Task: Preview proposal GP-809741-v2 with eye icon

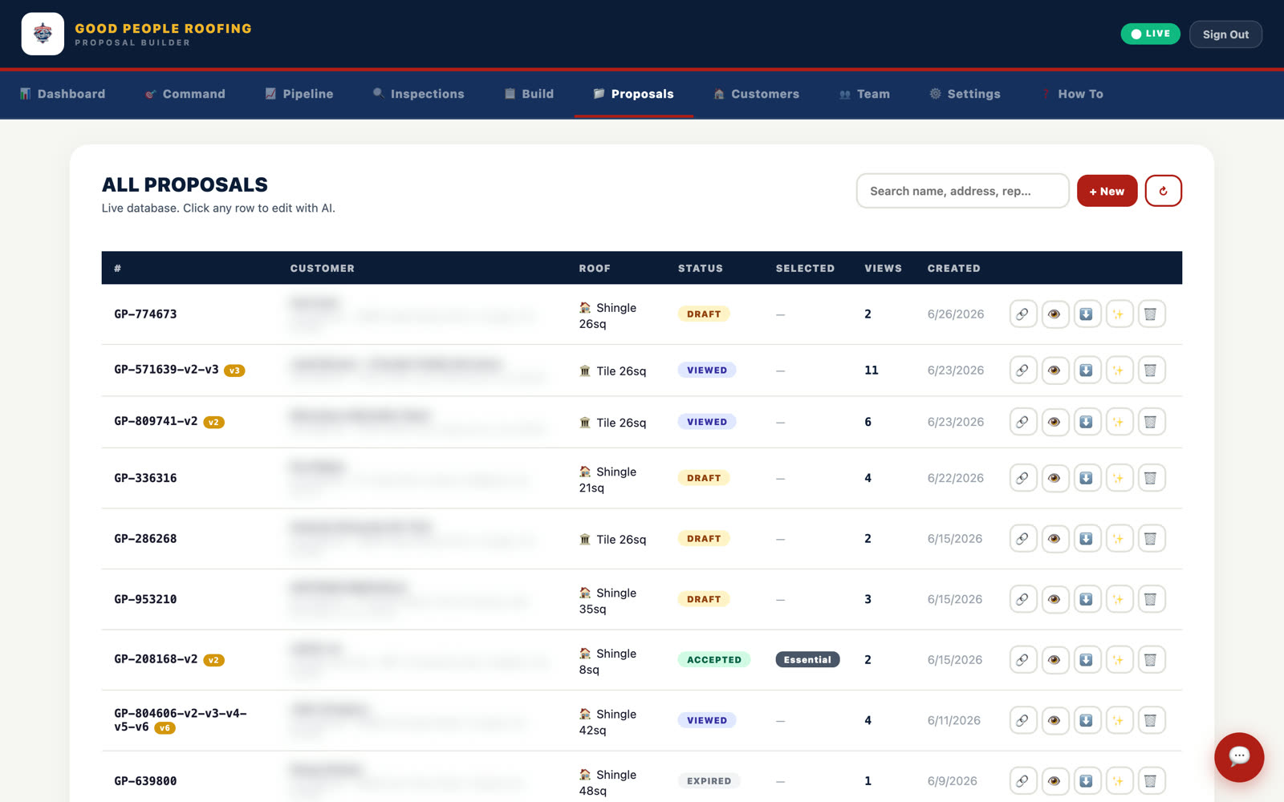Action: coord(1054,422)
